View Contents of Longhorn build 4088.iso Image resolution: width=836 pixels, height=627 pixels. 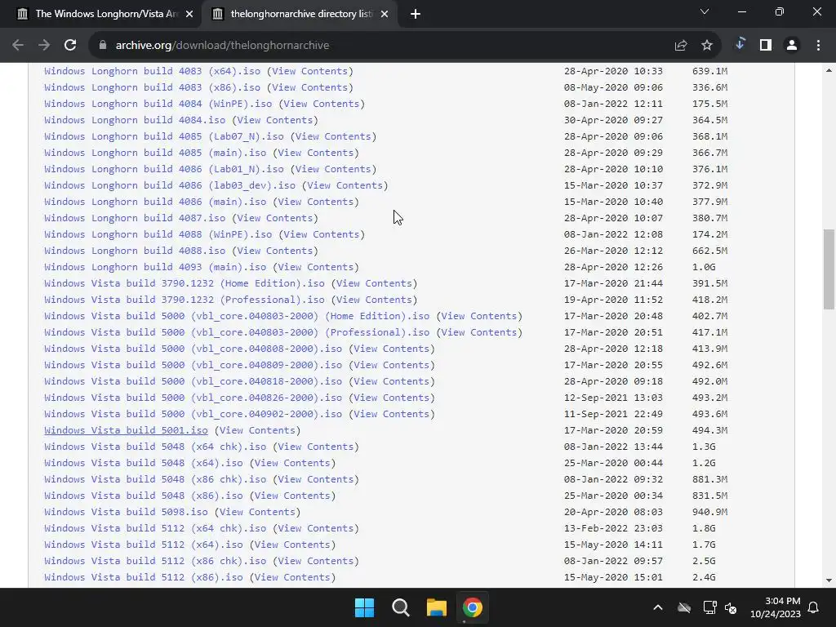[x=274, y=251]
